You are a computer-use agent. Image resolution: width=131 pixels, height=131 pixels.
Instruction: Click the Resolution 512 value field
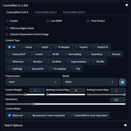pyautogui.click(x=118, y=100)
